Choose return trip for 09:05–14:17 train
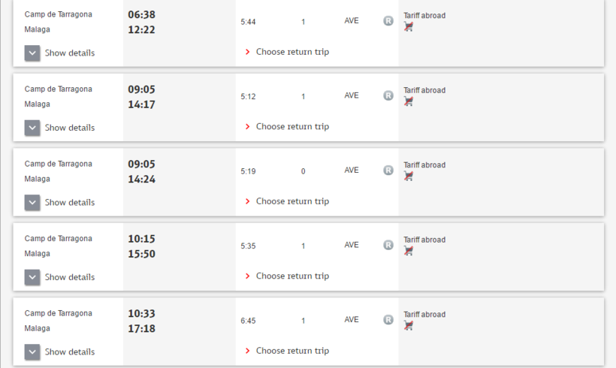Viewport: 616px width, 368px height. click(x=291, y=126)
